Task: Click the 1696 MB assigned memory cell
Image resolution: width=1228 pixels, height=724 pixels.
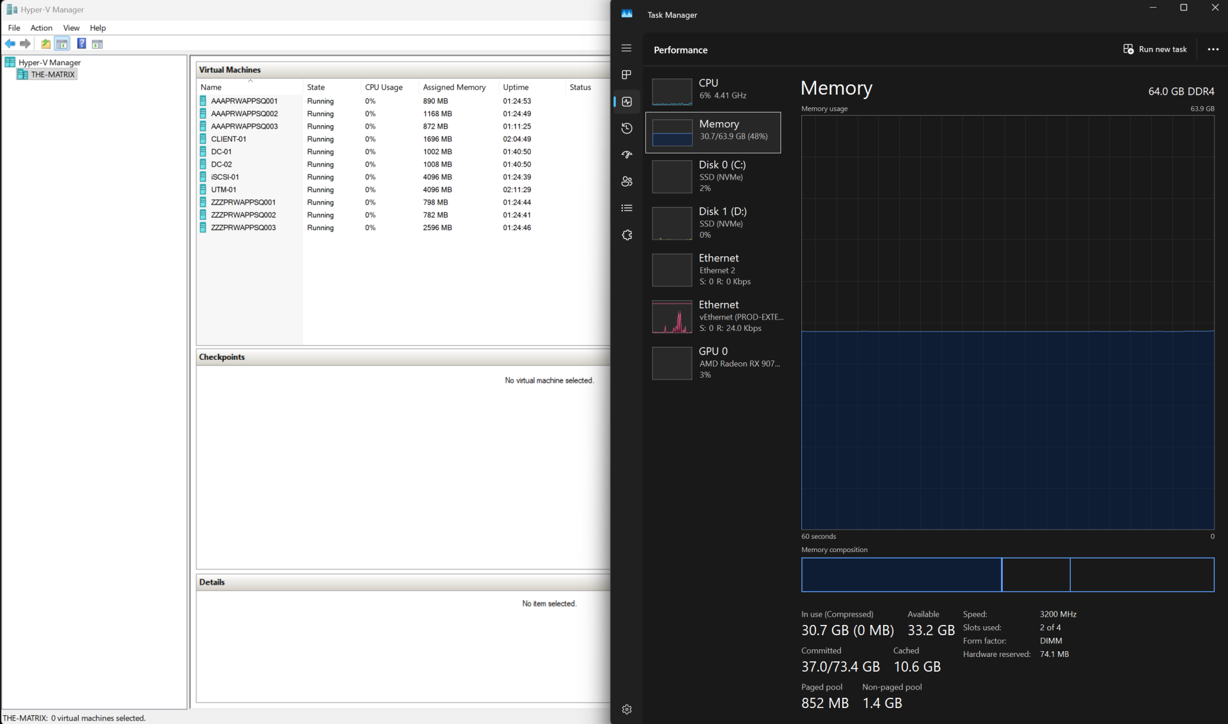Action: [437, 139]
